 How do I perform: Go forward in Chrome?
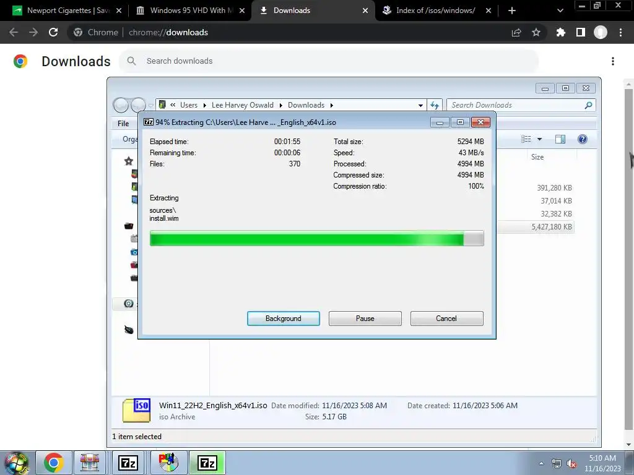pyautogui.click(x=33, y=32)
